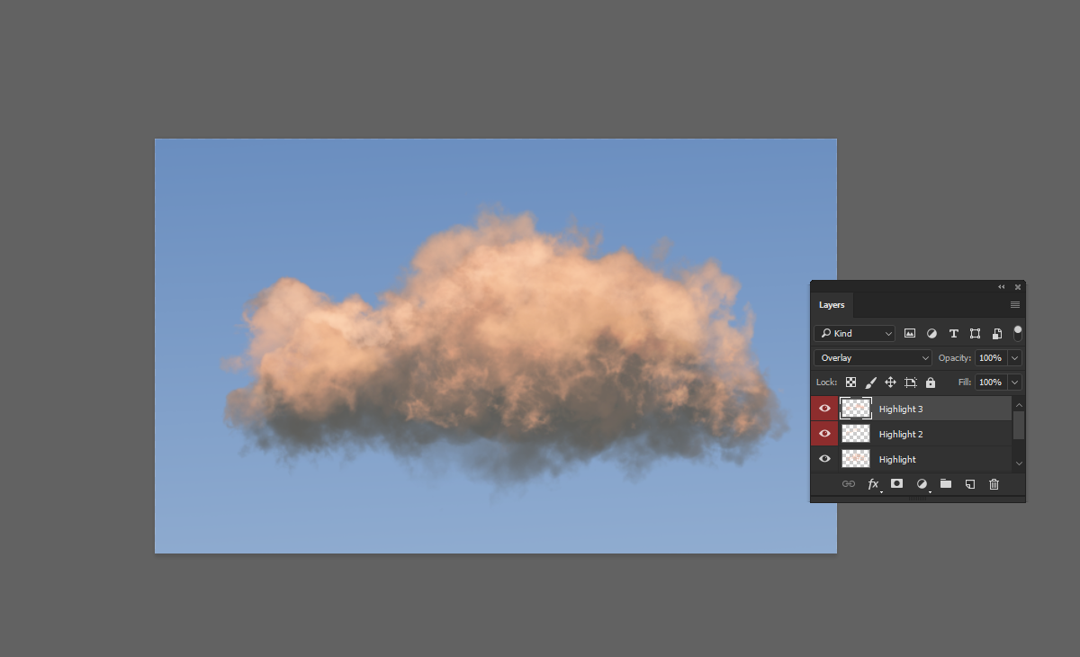Open the layer styles fx menu
Image resolution: width=1080 pixels, height=657 pixels.
tap(873, 484)
